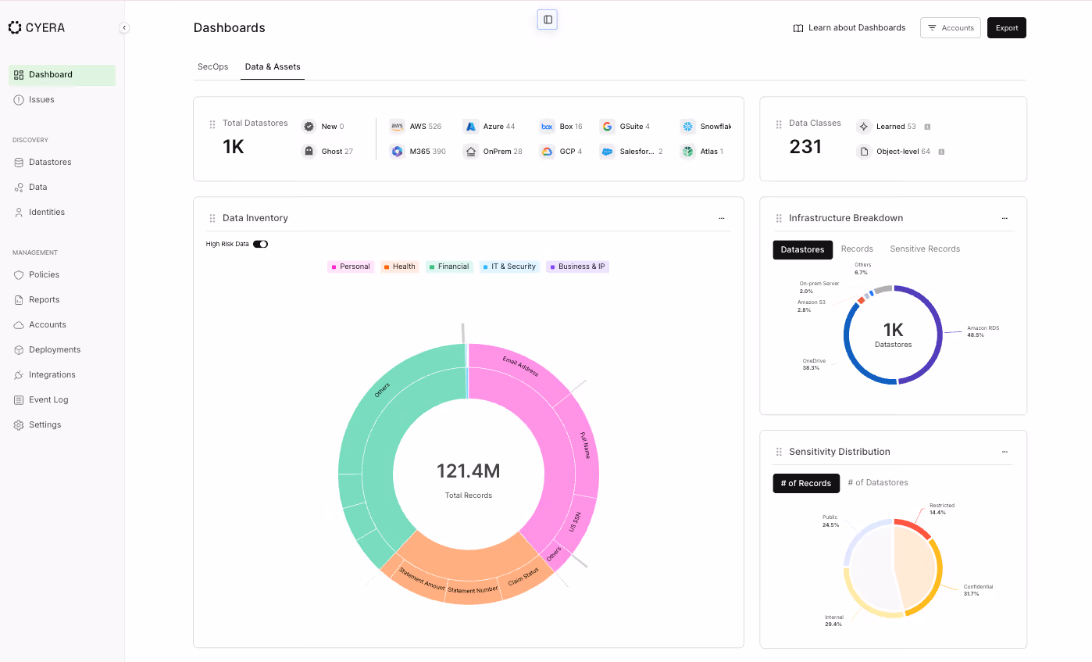Select the Datastores tab in Infrastructure Breakdown

tap(802, 249)
